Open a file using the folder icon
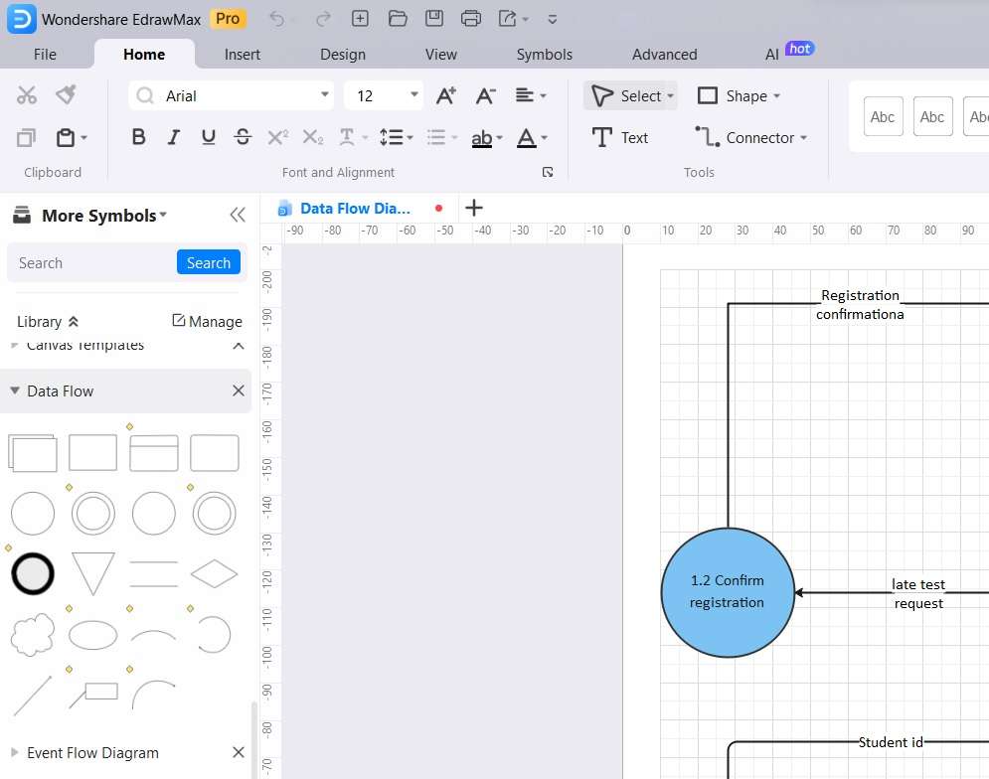This screenshot has width=989, height=779. 398,18
